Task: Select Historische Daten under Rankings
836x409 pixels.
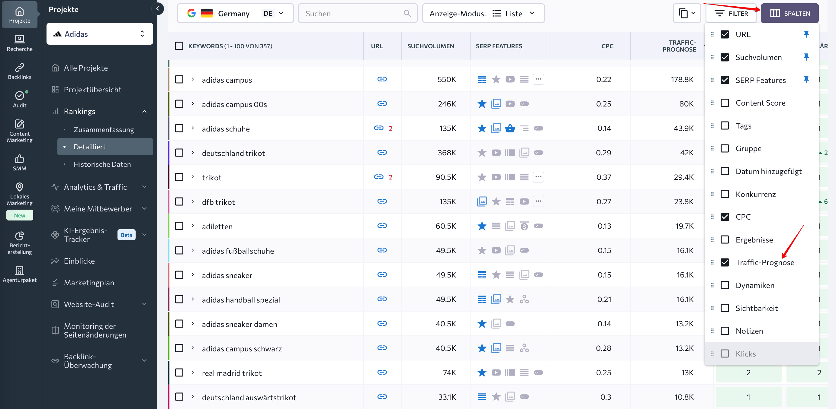Action: (102, 164)
